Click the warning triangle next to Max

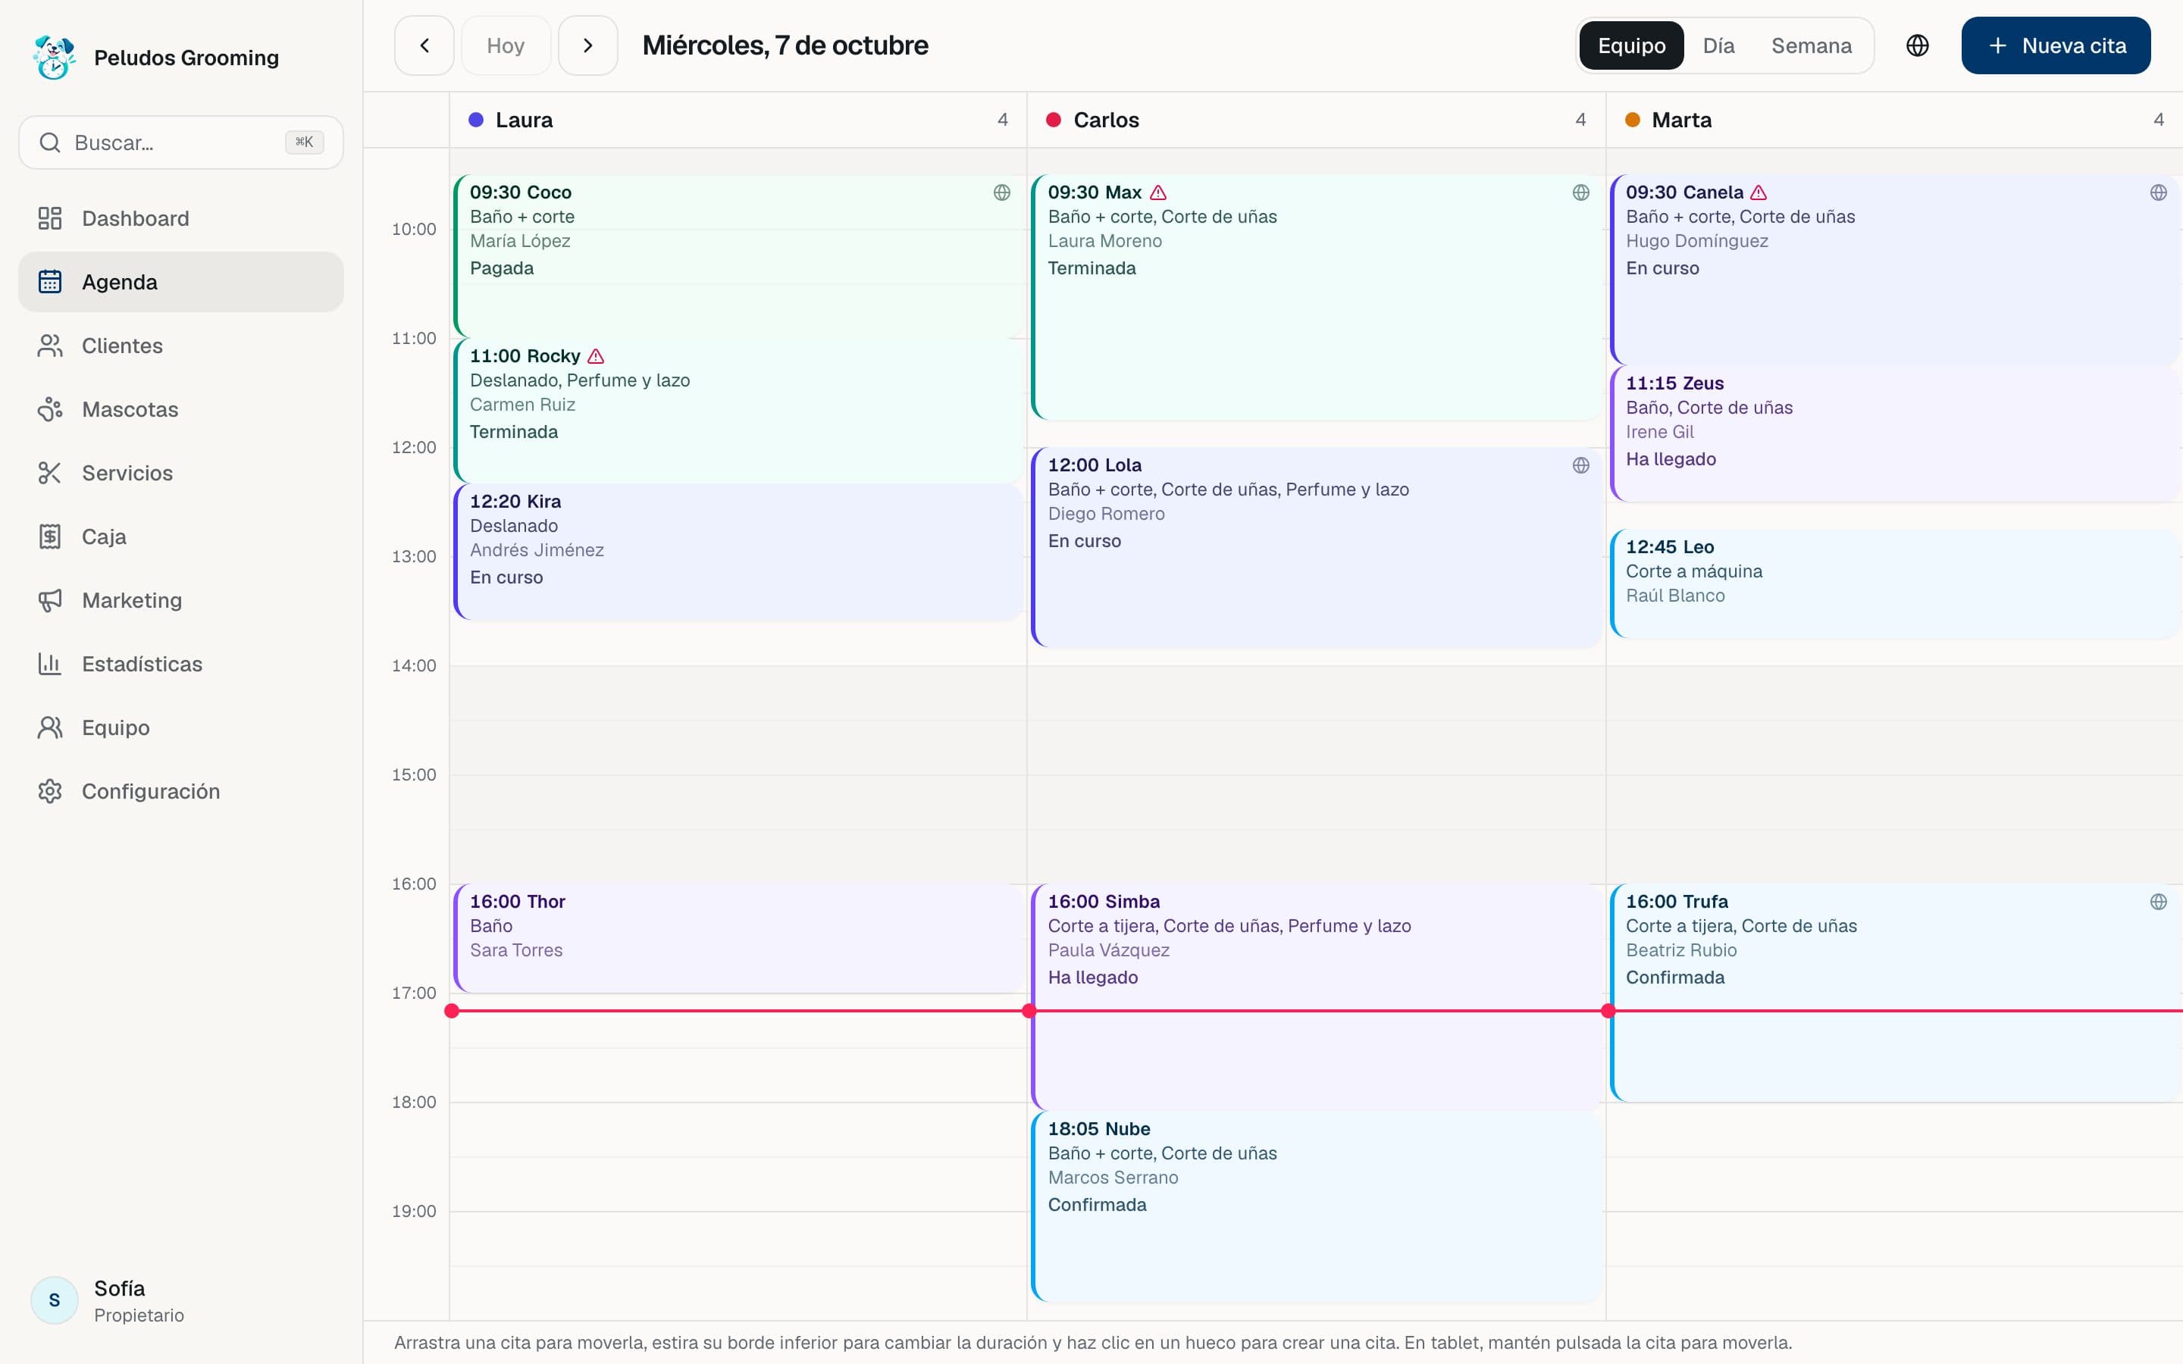(x=1158, y=192)
